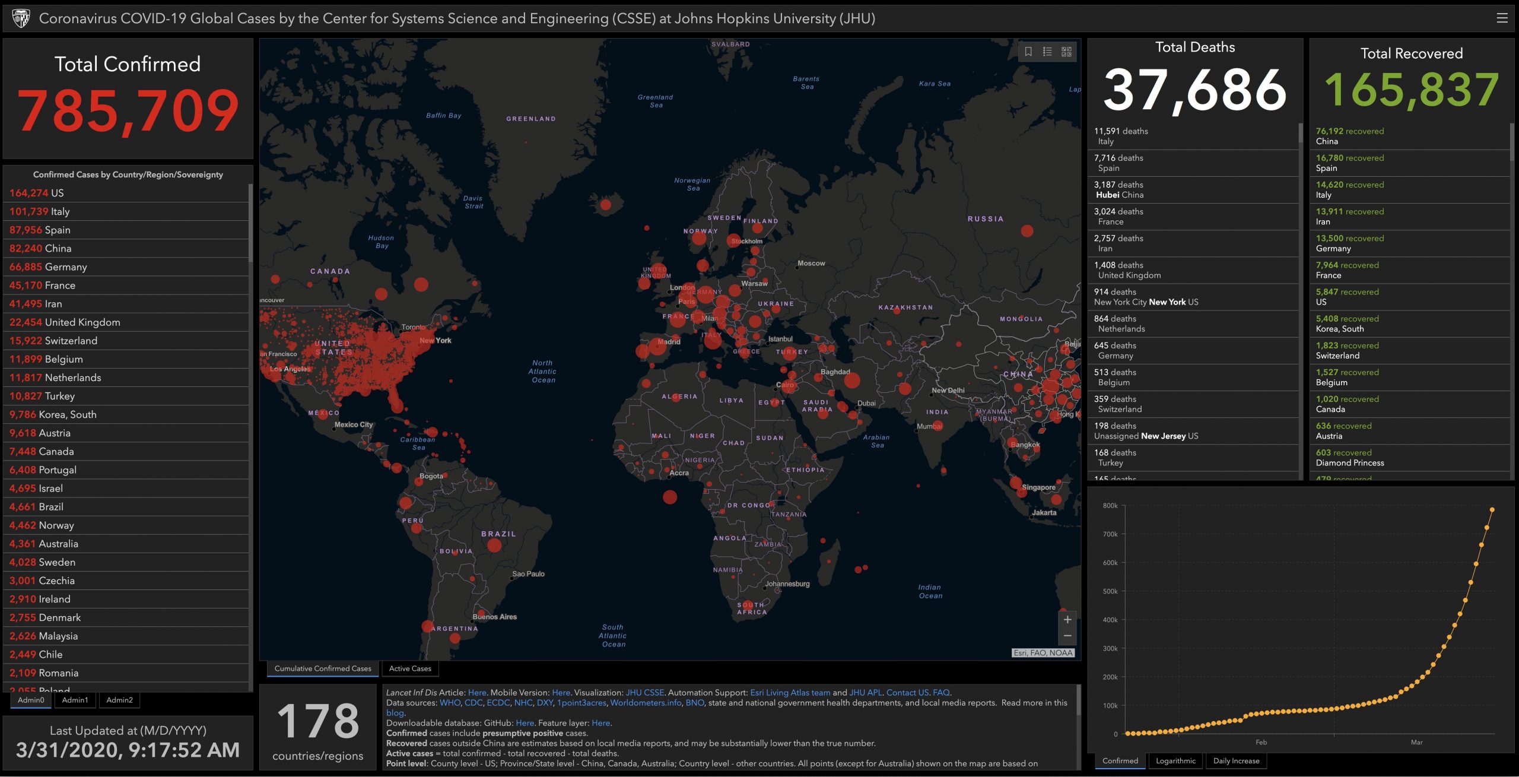Select the "41,495 Iran" row
Screen dimensions: 1519x777
[126, 304]
